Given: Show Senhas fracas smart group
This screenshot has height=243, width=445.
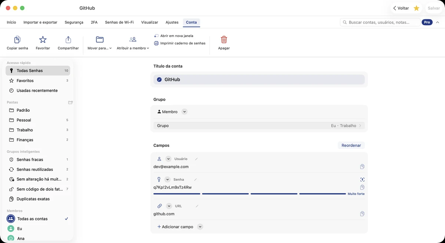Looking at the screenshot, I should (x=38, y=159).
